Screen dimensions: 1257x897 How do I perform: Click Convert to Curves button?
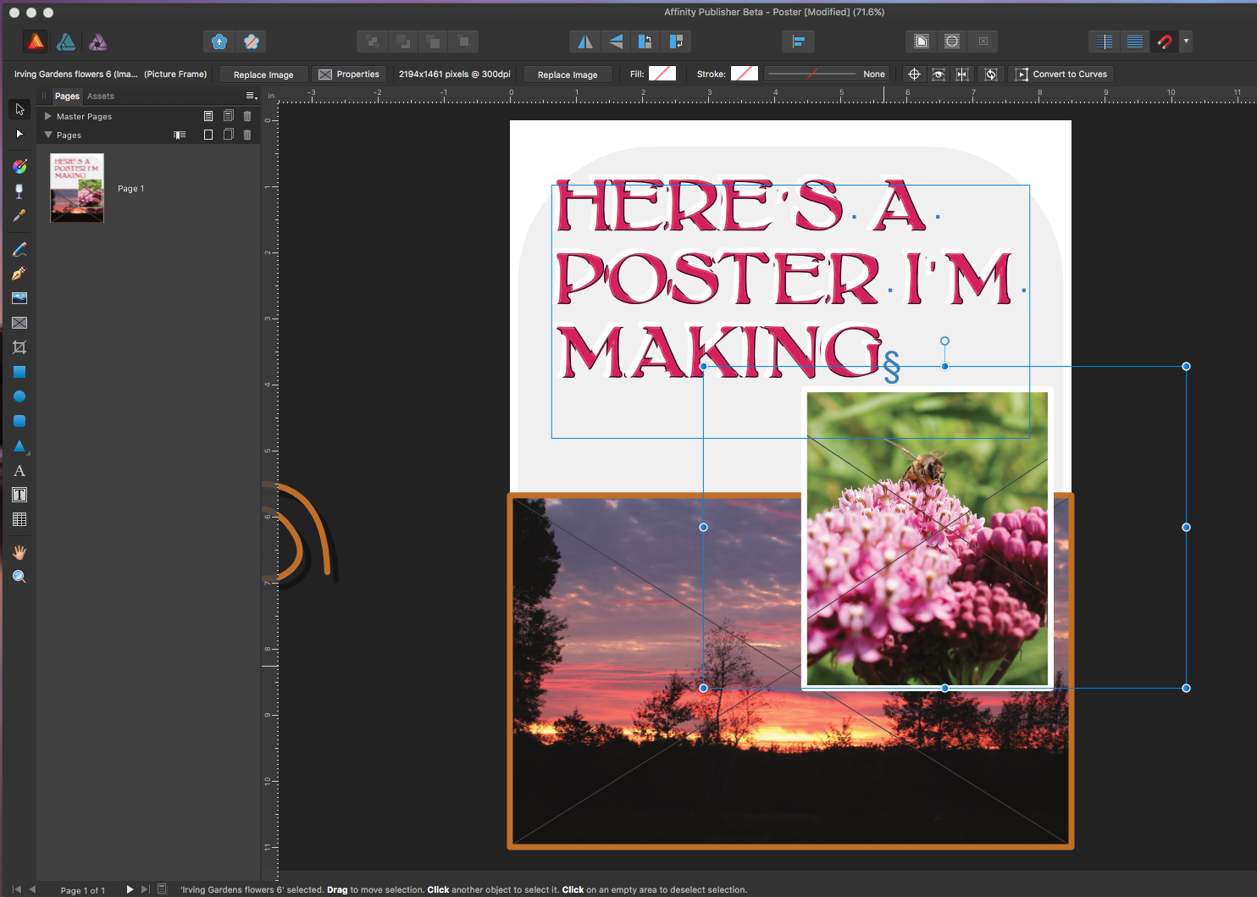(1061, 75)
